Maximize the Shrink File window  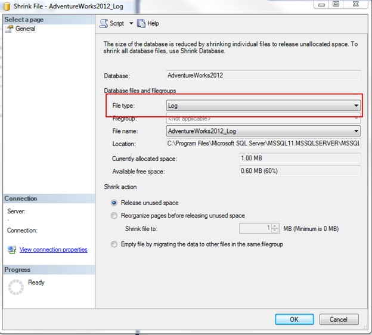(x=336, y=4)
